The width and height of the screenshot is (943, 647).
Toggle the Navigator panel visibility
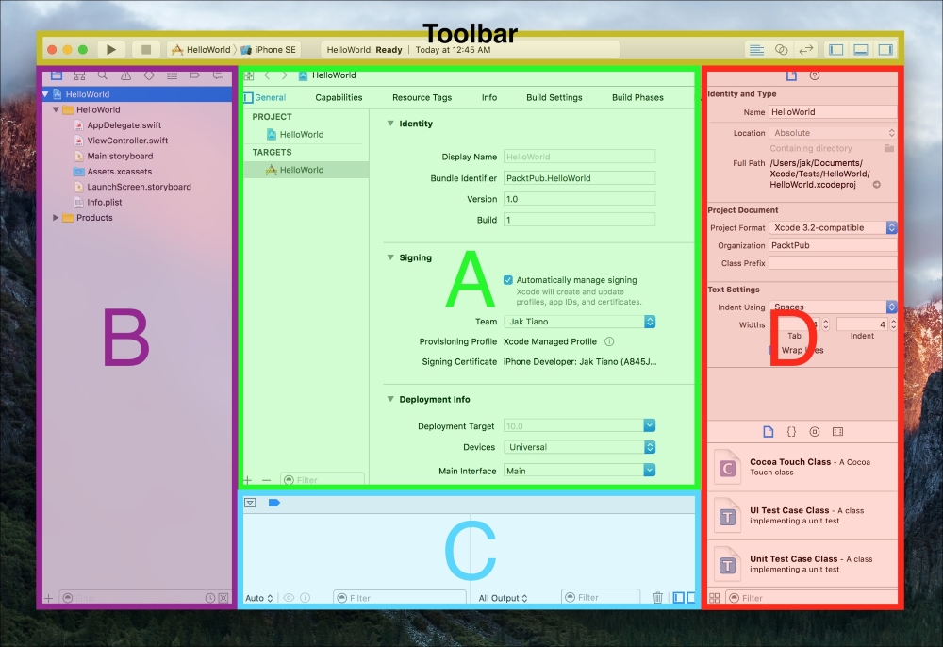[835, 49]
